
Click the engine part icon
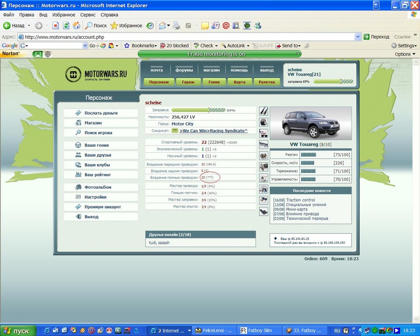[264, 167]
